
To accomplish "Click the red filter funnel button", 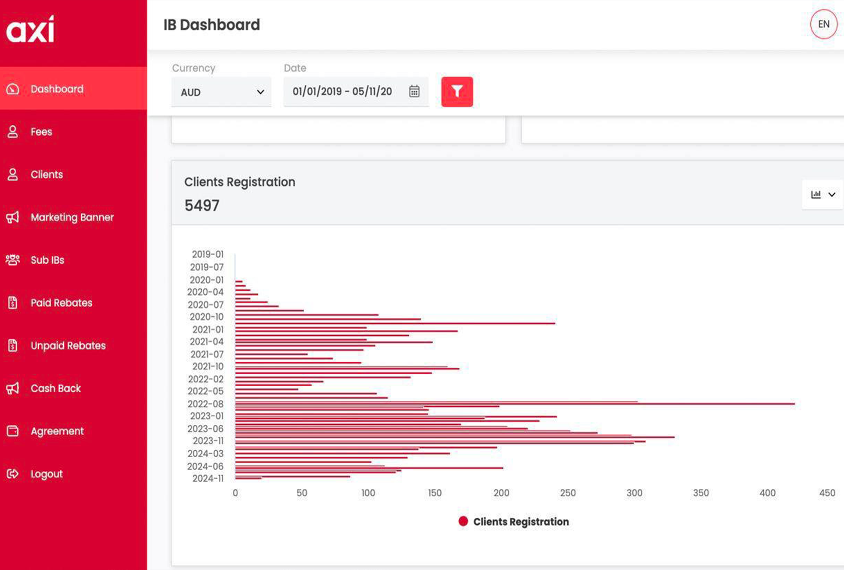I will click(457, 92).
